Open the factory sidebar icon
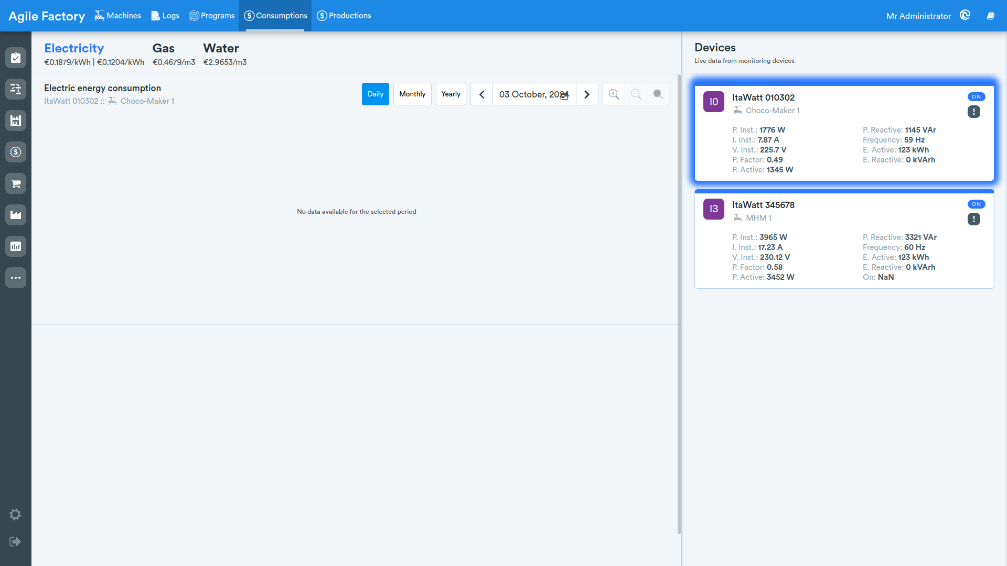Image resolution: width=1007 pixels, height=566 pixels. click(x=16, y=215)
